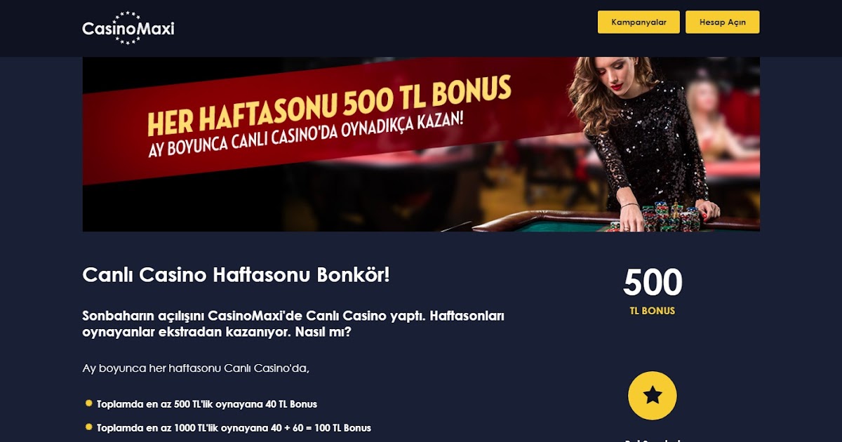Click the AY BOYUNCA CANLI CASINO'DA banner subtitle

pyautogui.click(x=306, y=139)
